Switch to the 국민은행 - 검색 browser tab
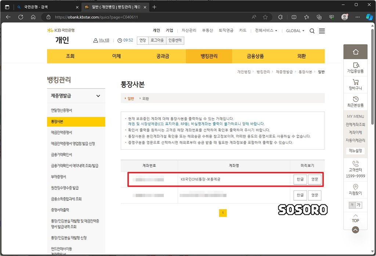Image resolution: width=376 pixels, height=256 pixels. click(x=47, y=7)
